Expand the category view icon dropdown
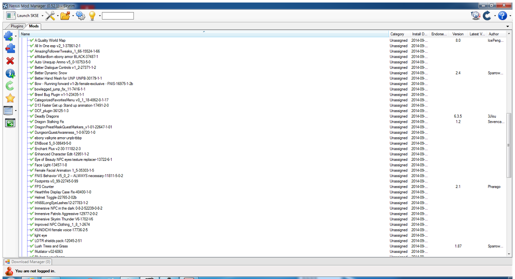This screenshot has height=279, width=515. click(x=16, y=111)
